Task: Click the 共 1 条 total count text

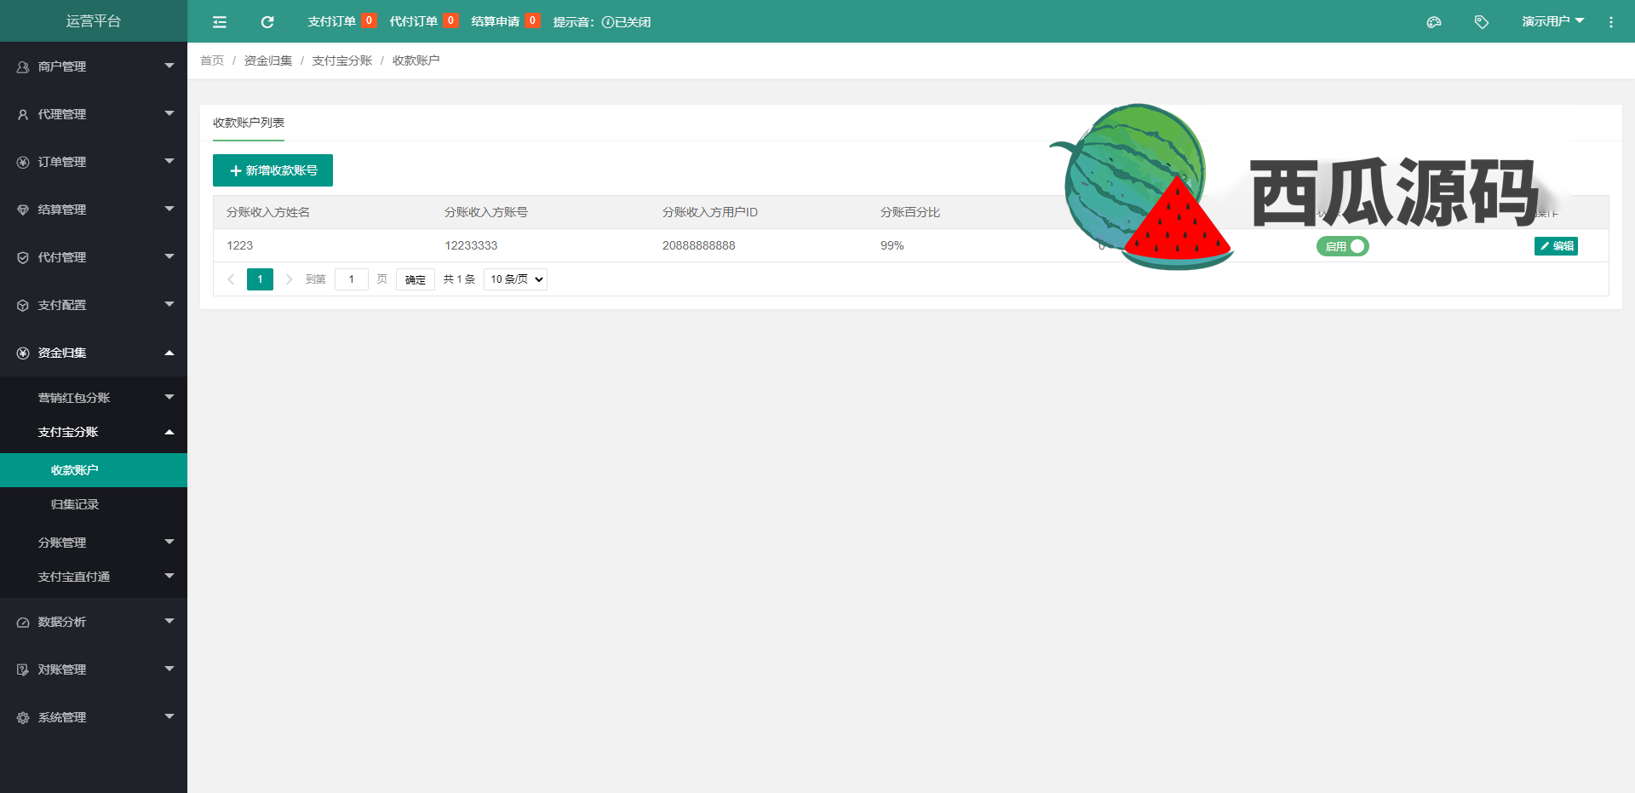Action: tap(459, 279)
